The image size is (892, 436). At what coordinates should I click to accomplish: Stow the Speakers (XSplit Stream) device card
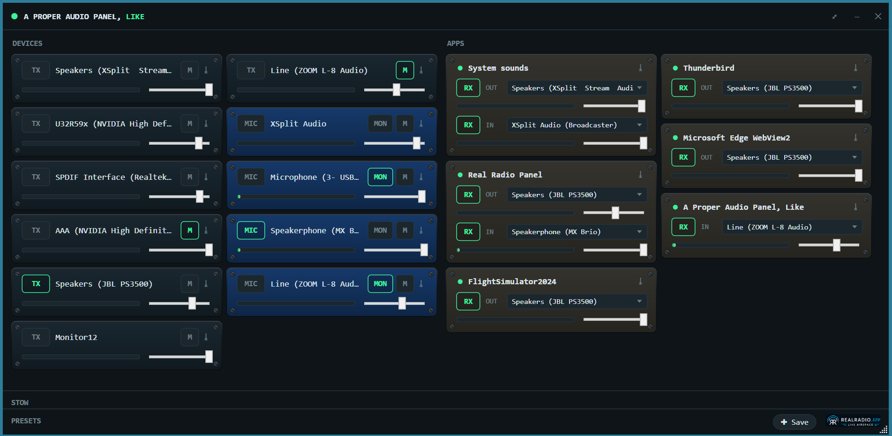(x=206, y=70)
